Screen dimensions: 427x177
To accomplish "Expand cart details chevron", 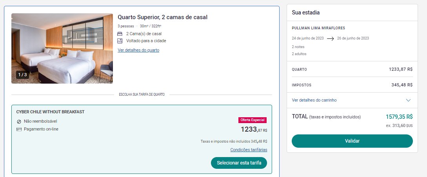I will [408, 100].
